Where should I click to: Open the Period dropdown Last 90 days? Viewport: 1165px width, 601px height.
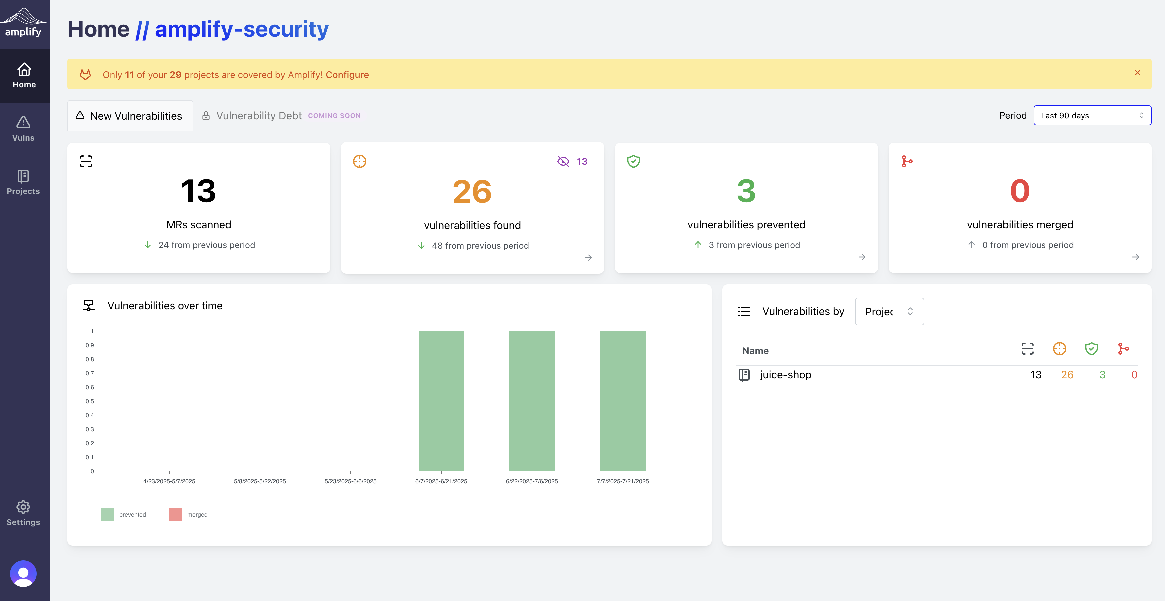point(1092,116)
